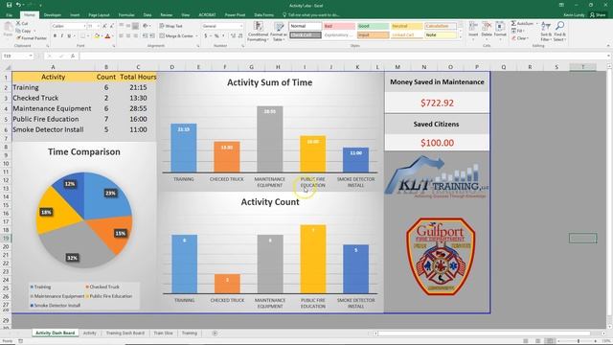Open the font name dropdown
The image size is (613, 345).
tap(84, 26)
